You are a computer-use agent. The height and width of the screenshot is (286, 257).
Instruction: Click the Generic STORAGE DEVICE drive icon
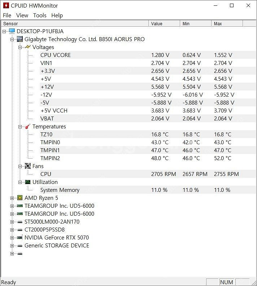(x=20, y=246)
